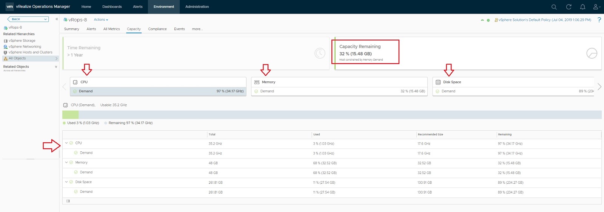Switch to the object Alerts tab
Image resolution: width=604 pixels, height=212 pixels.
click(91, 29)
